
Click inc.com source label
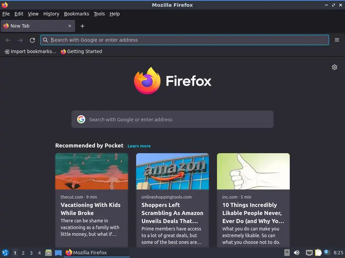[230, 197]
